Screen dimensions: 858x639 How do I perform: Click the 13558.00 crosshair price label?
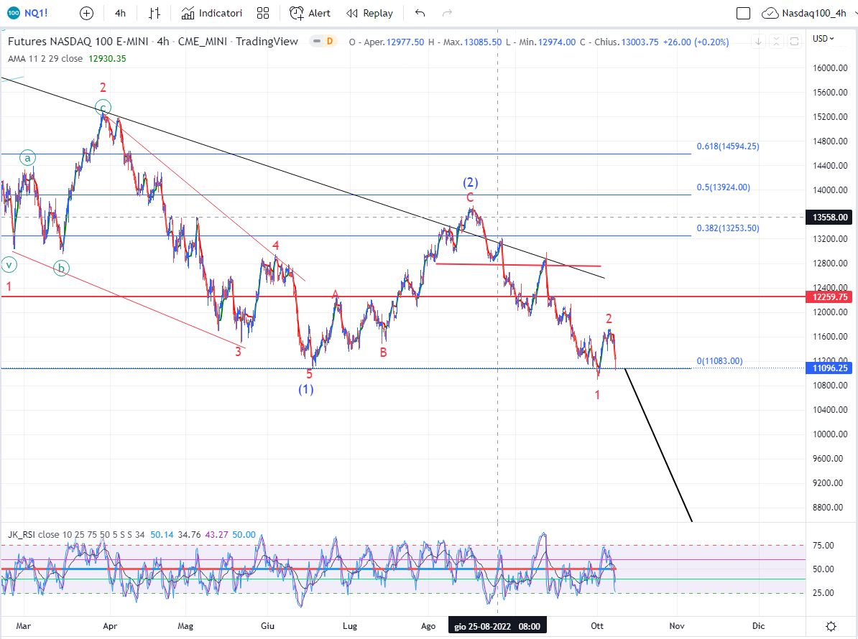pyautogui.click(x=830, y=217)
